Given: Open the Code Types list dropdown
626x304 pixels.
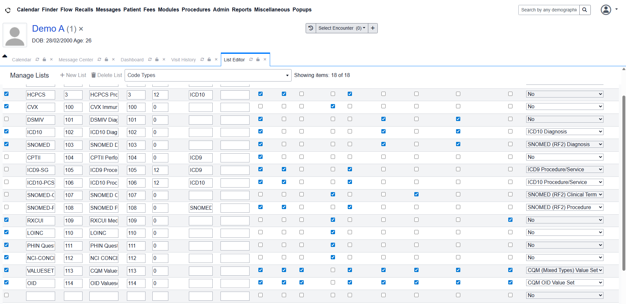Looking at the screenshot, I should (x=208, y=75).
